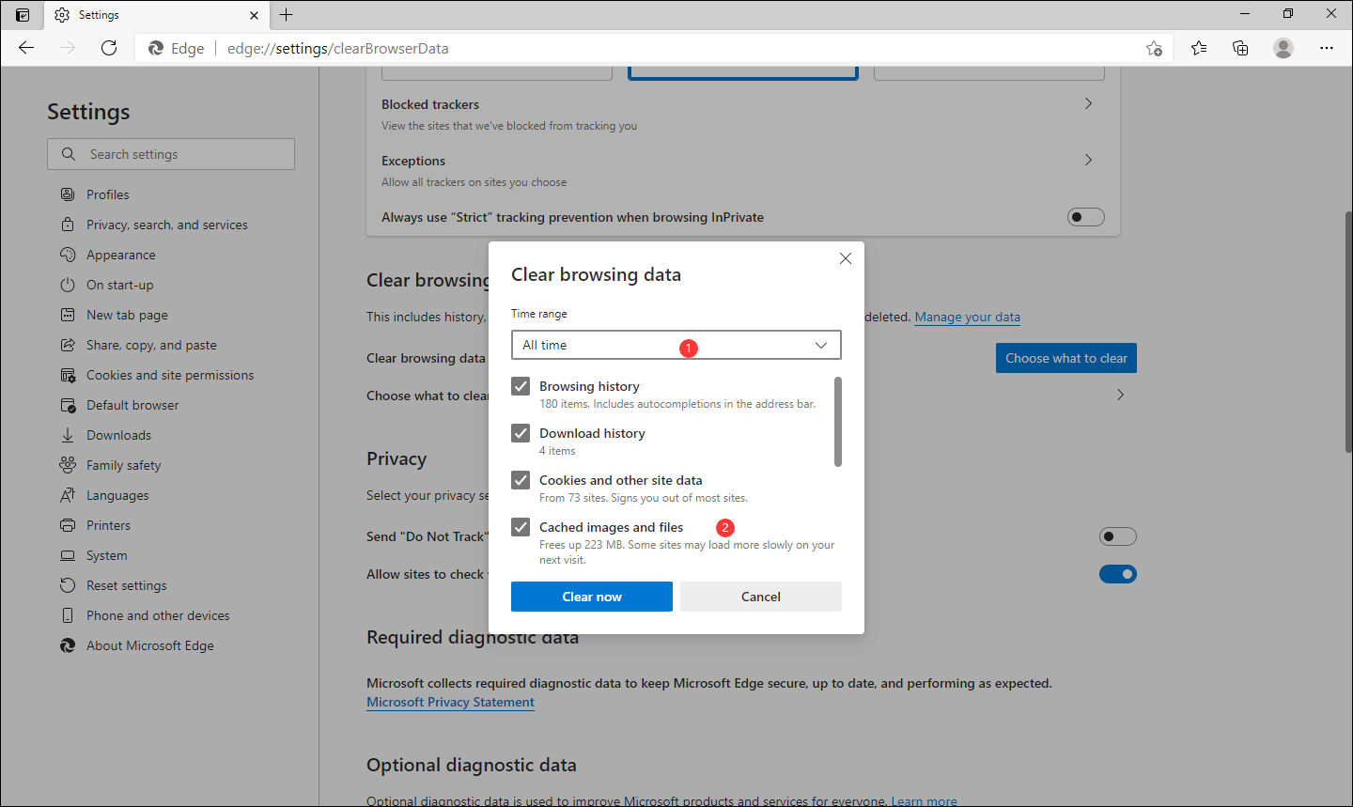This screenshot has width=1353, height=807.
Task: Select Cookies and site permissions in the sidebar
Action: point(169,374)
